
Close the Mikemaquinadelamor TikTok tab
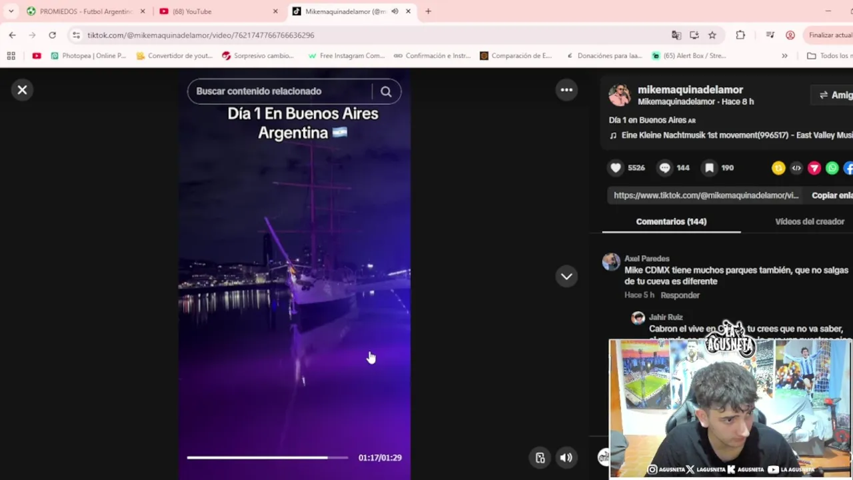tap(408, 11)
